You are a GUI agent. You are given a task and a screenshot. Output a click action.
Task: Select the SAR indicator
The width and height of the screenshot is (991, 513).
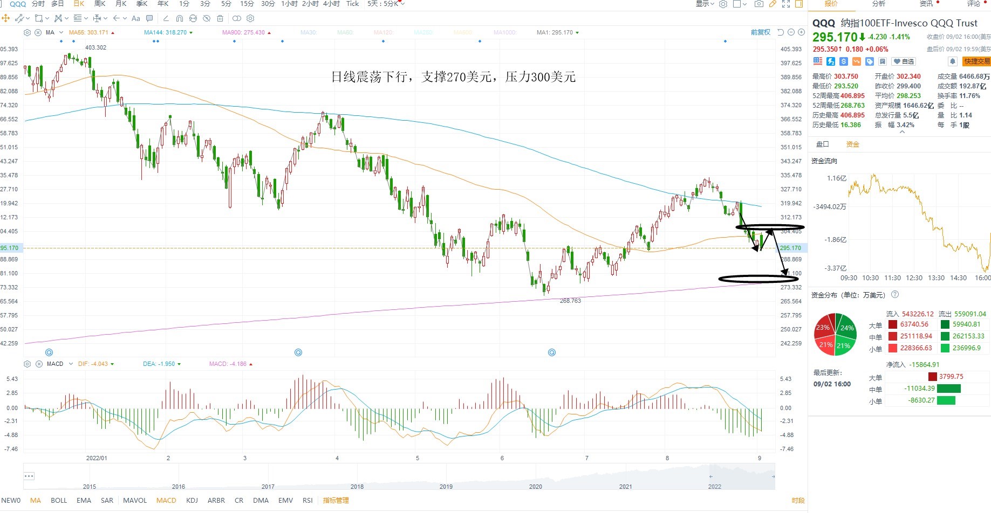click(107, 500)
